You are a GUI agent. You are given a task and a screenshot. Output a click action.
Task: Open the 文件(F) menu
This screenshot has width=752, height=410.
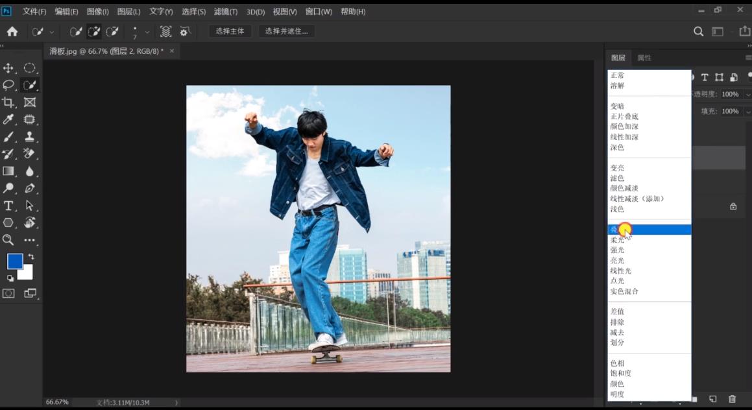(34, 12)
